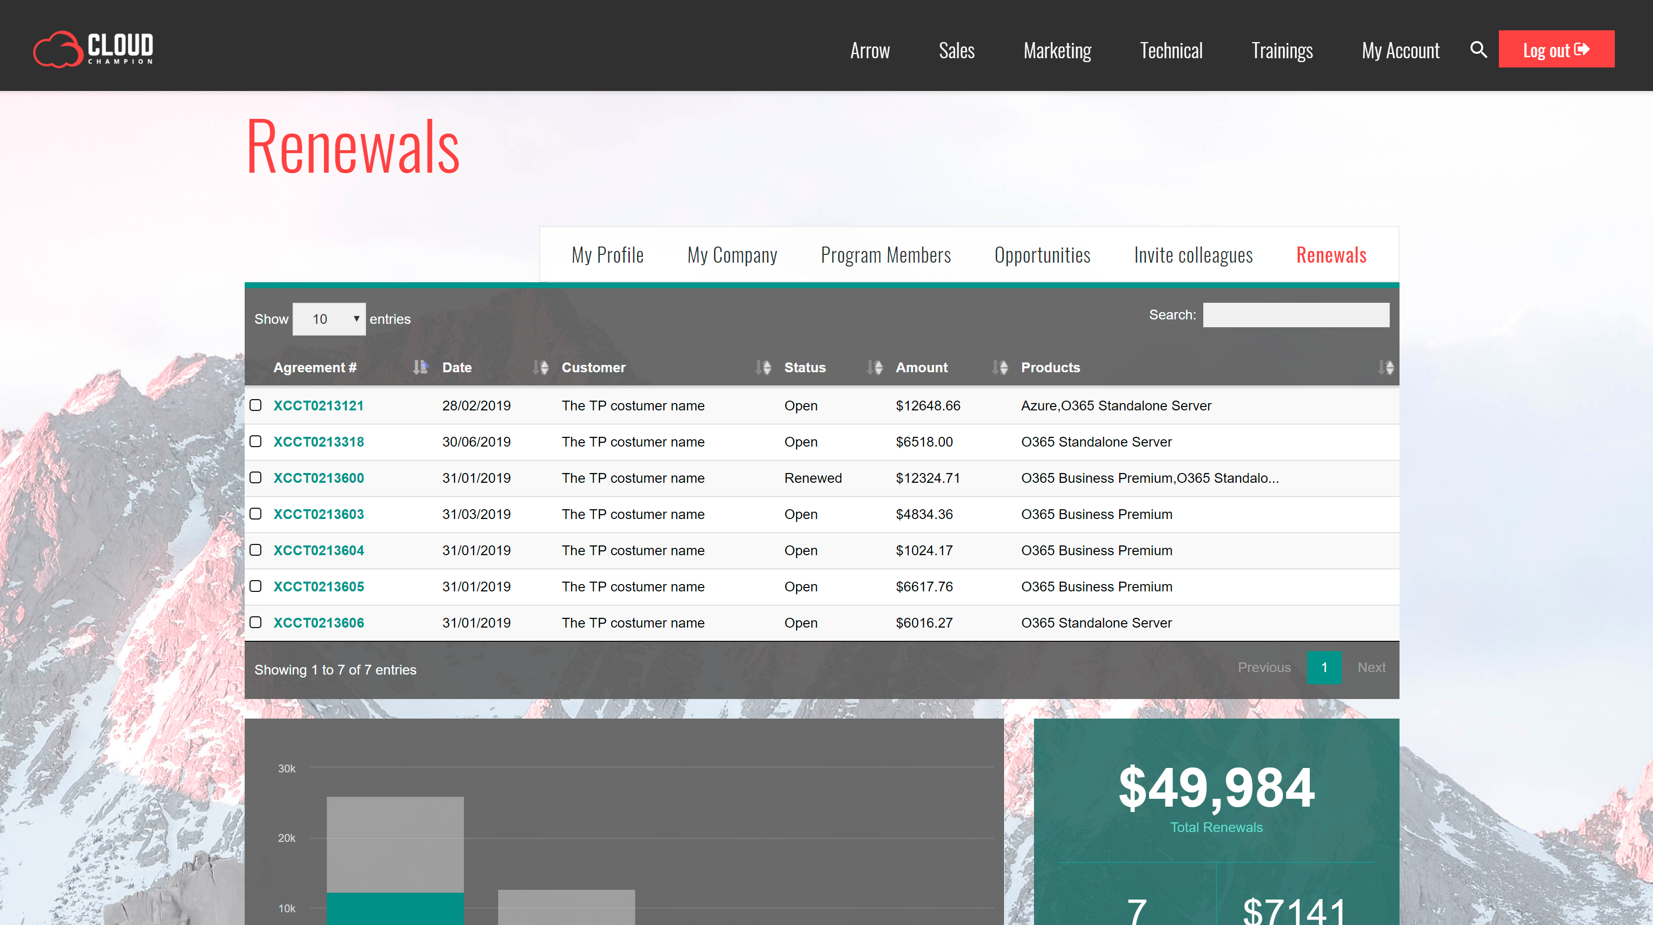
Task: Open the search magnifier icon
Action: [1478, 49]
